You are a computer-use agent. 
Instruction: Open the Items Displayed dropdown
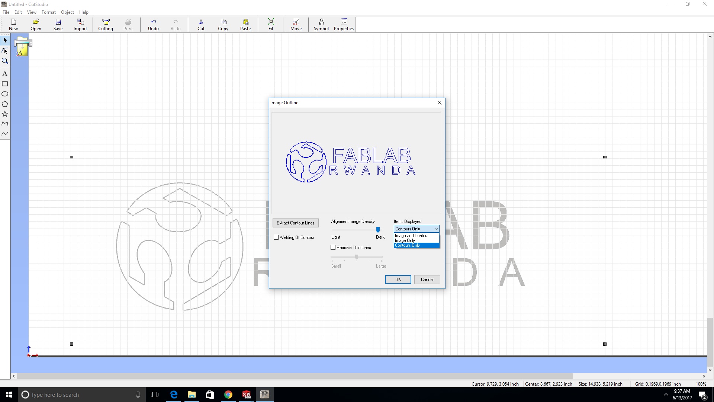point(416,229)
